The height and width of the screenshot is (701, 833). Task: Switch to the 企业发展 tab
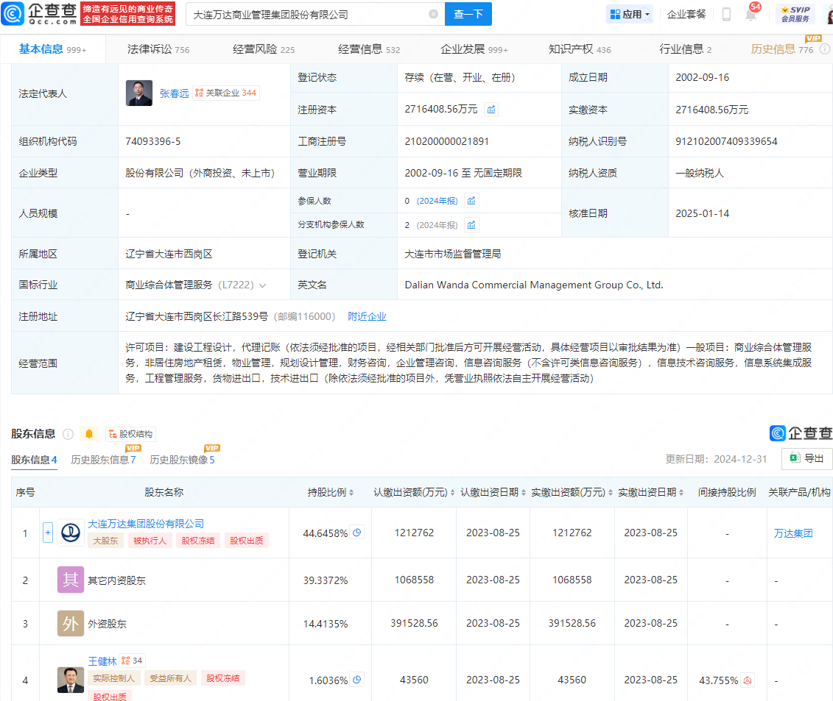coord(474,49)
